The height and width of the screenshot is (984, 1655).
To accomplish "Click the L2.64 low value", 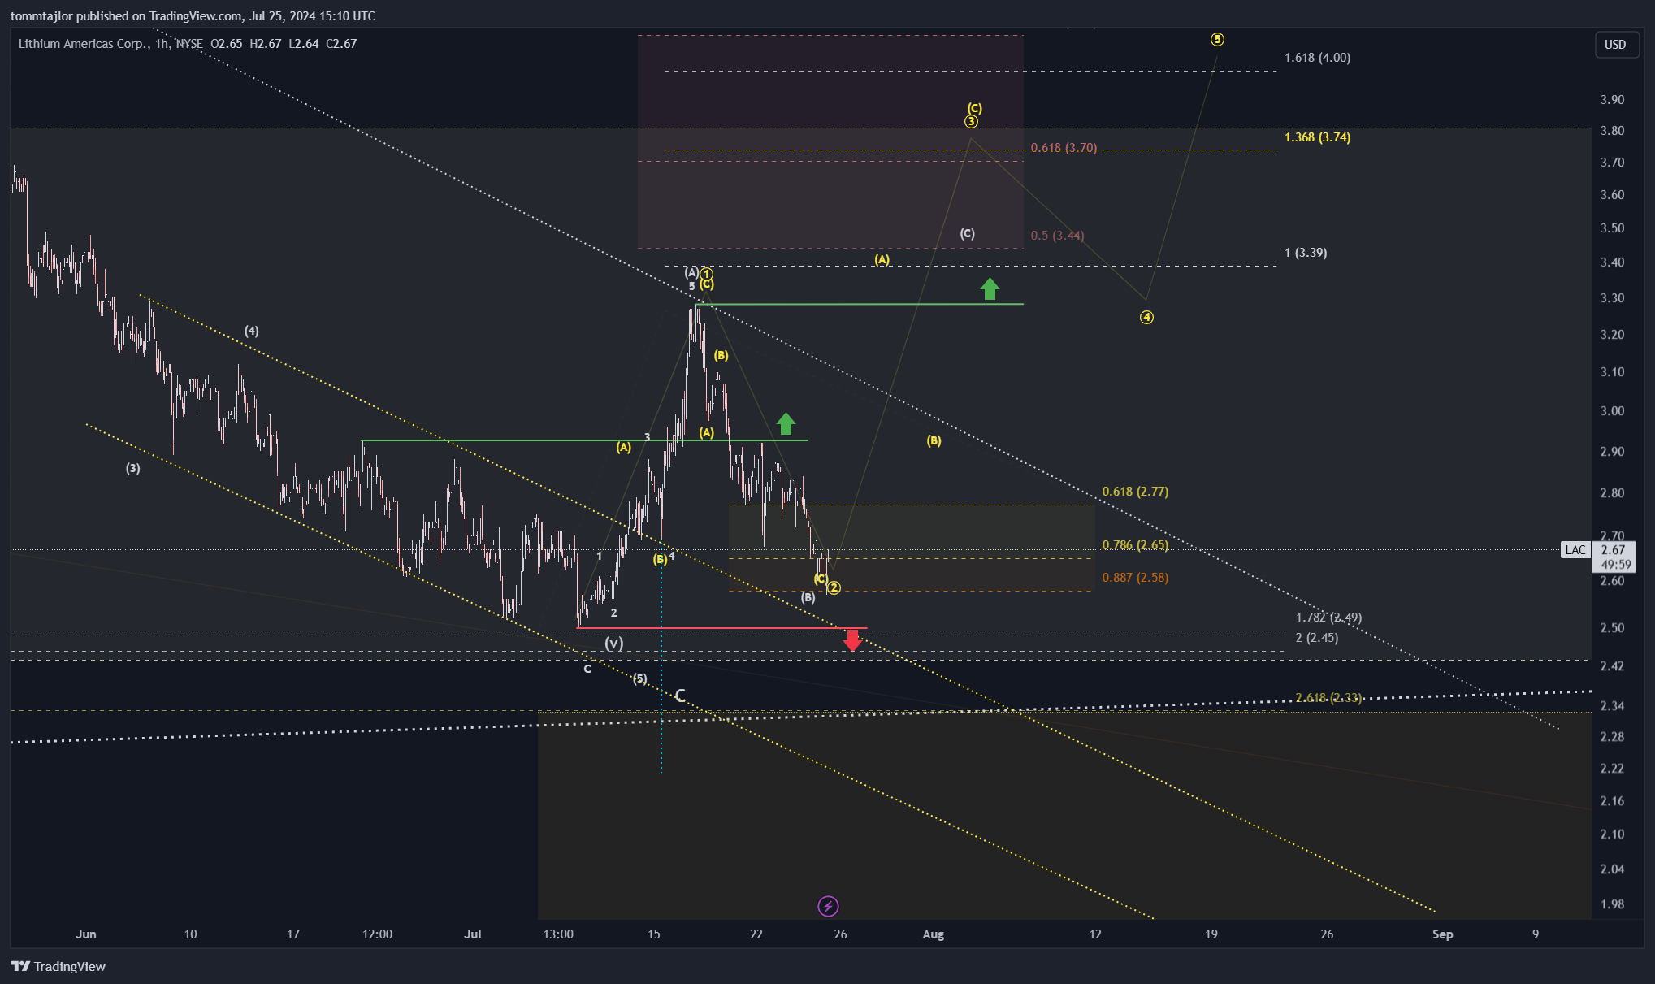I will (x=304, y=44).
